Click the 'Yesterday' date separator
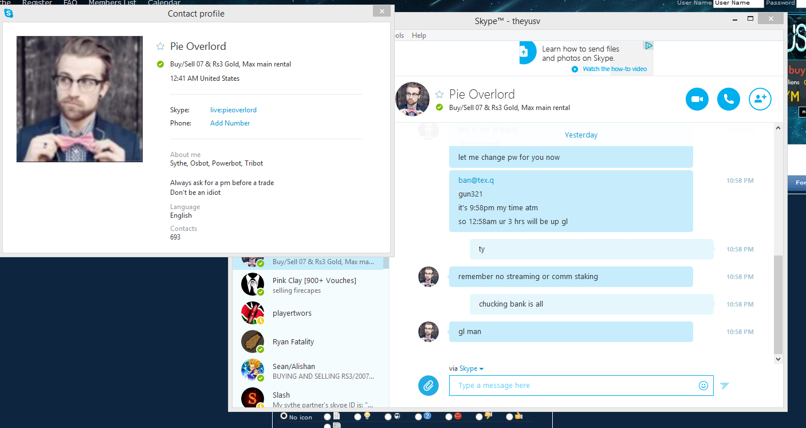Image resolution: width=806 pixels, height=428 pixels. [x=581, y=135]
